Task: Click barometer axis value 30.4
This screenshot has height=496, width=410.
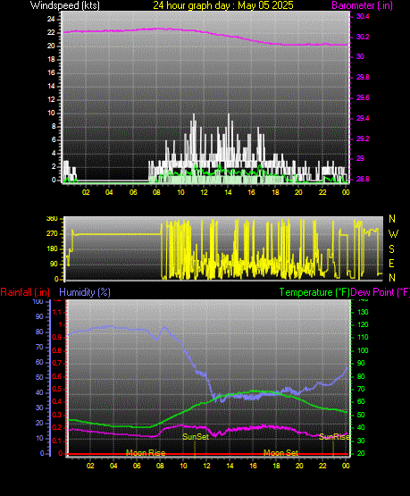Action: 363,16
